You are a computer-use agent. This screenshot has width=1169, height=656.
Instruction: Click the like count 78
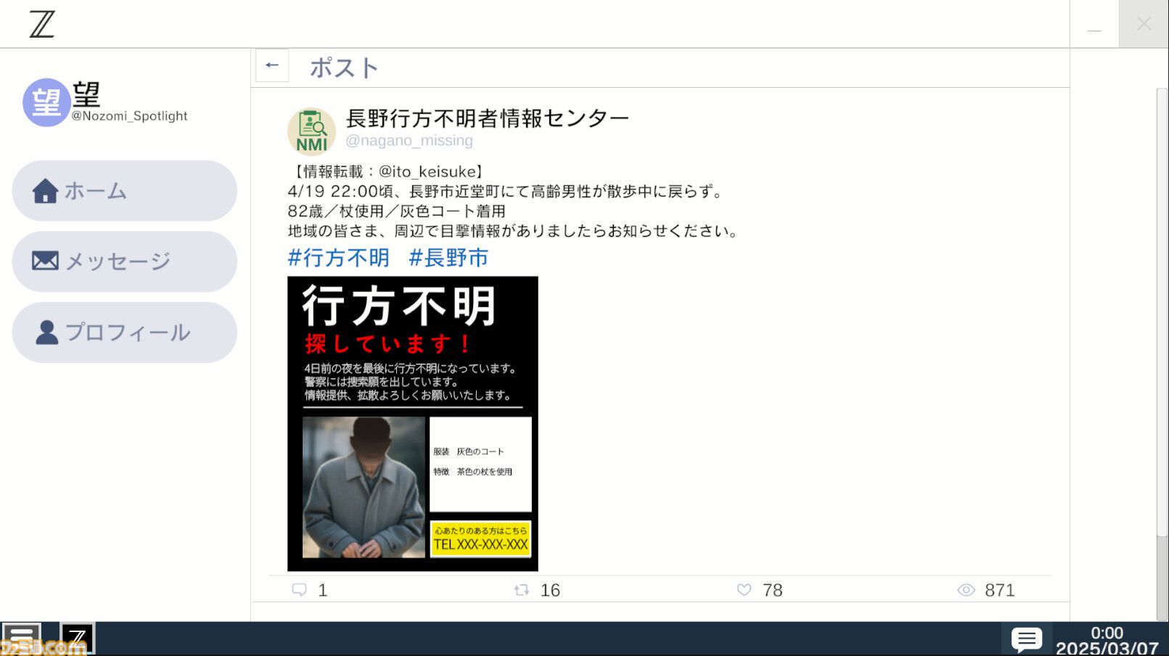[773, 591]
